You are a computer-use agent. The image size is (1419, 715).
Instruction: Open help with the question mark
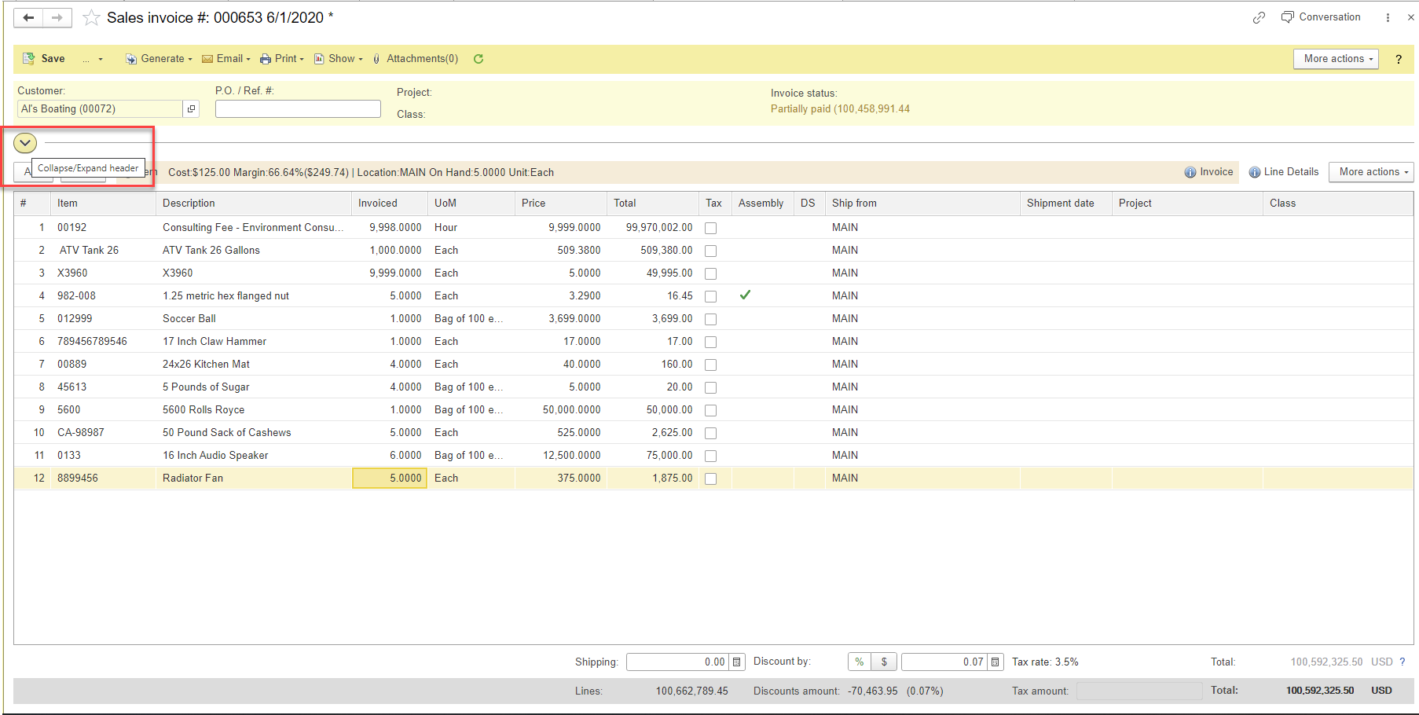click(x=1399, y=59)
